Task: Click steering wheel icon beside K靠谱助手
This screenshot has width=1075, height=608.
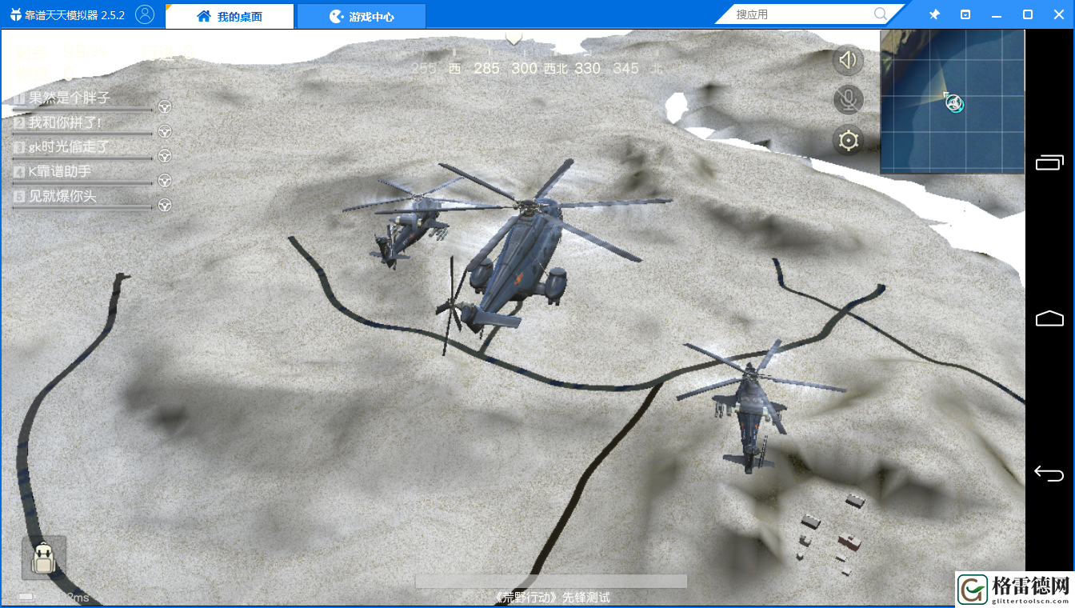Action: [164, 180]
